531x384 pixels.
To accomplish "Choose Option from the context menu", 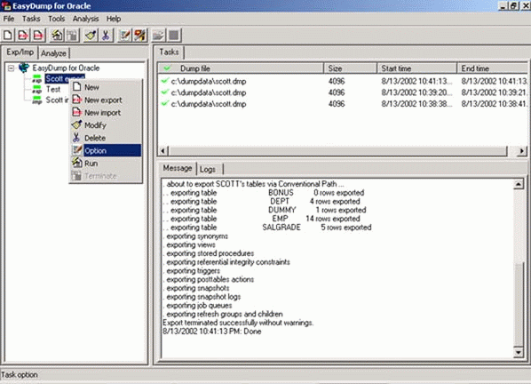I will 106,150.
